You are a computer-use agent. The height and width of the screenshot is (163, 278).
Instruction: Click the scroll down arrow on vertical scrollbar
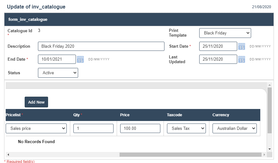(x=269, y=149)
